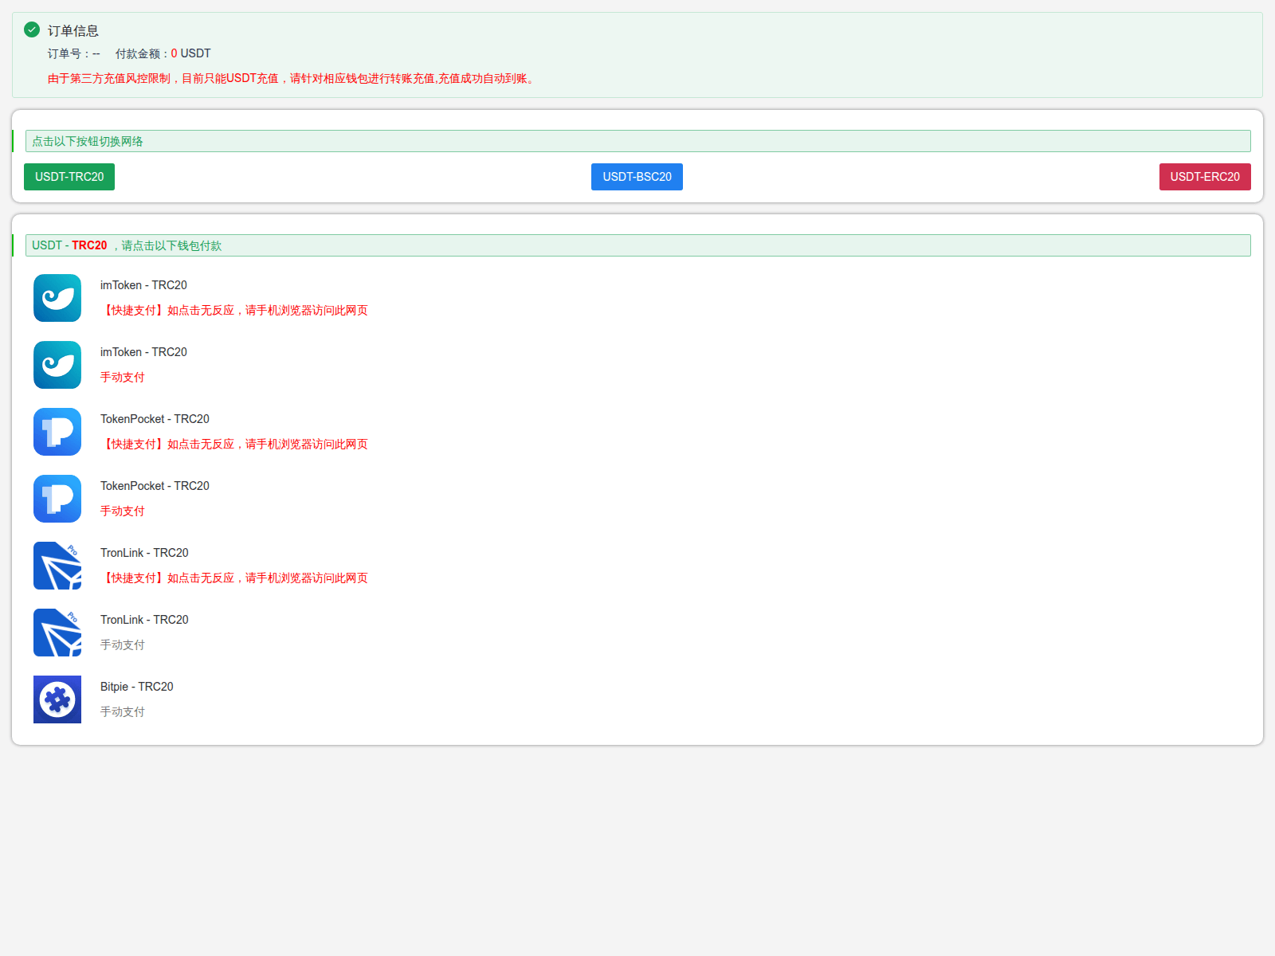Open imToken icon for quick pay row

[57, 298]
